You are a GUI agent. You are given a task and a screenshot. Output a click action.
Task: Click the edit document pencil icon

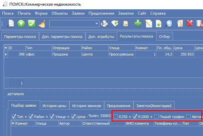pos(148,24)
